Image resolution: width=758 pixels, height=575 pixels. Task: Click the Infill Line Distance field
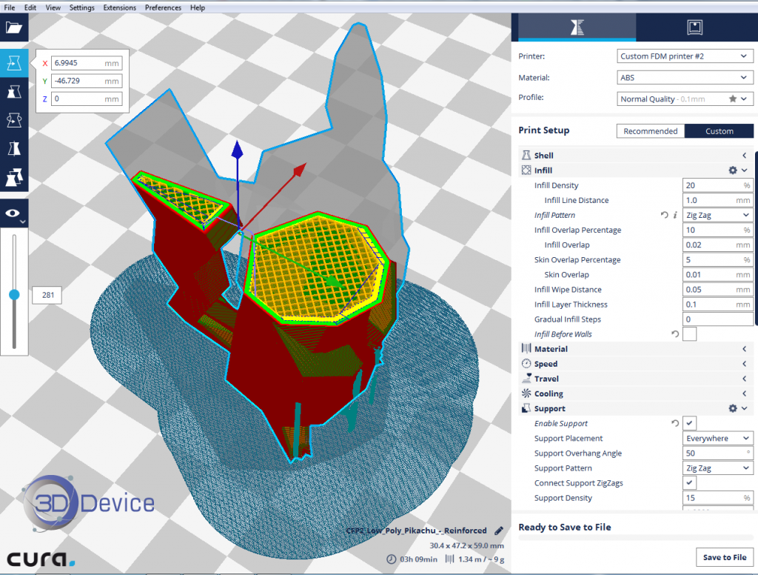click(717, 200)
